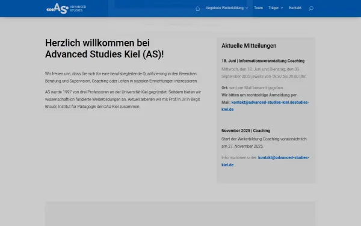Open the home icon in navigation
This screenshot has width=361, height=226.
(197, 8)
